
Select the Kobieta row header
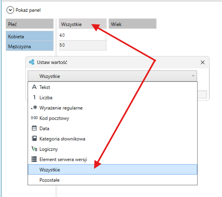pos(29,36)
